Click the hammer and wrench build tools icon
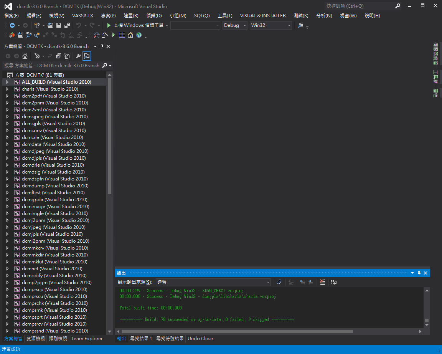 (x=96, y=35)
